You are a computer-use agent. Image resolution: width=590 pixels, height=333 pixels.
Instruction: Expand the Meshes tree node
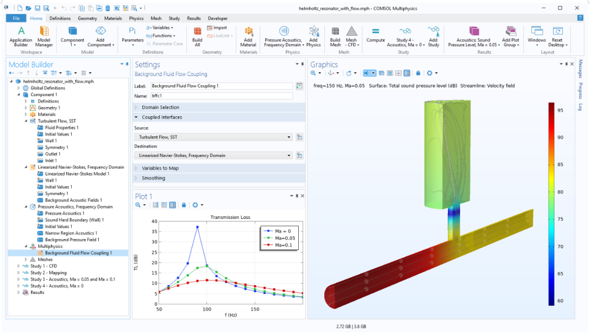click(x=26, y=260)
